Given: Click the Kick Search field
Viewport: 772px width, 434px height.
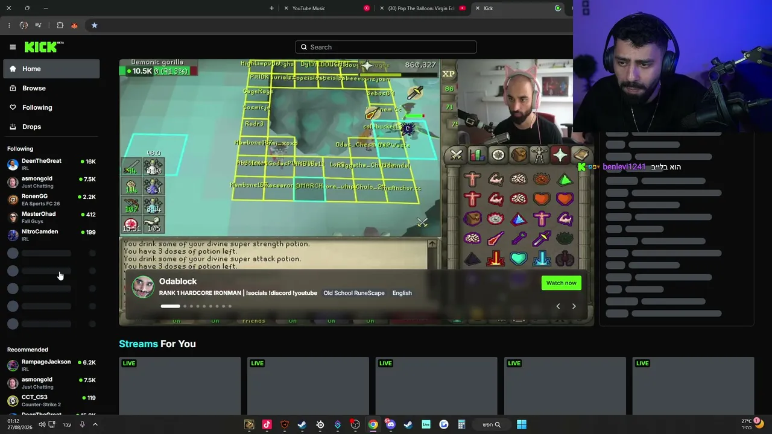Looking at the screenshot, I should click(x=386, y=47).
